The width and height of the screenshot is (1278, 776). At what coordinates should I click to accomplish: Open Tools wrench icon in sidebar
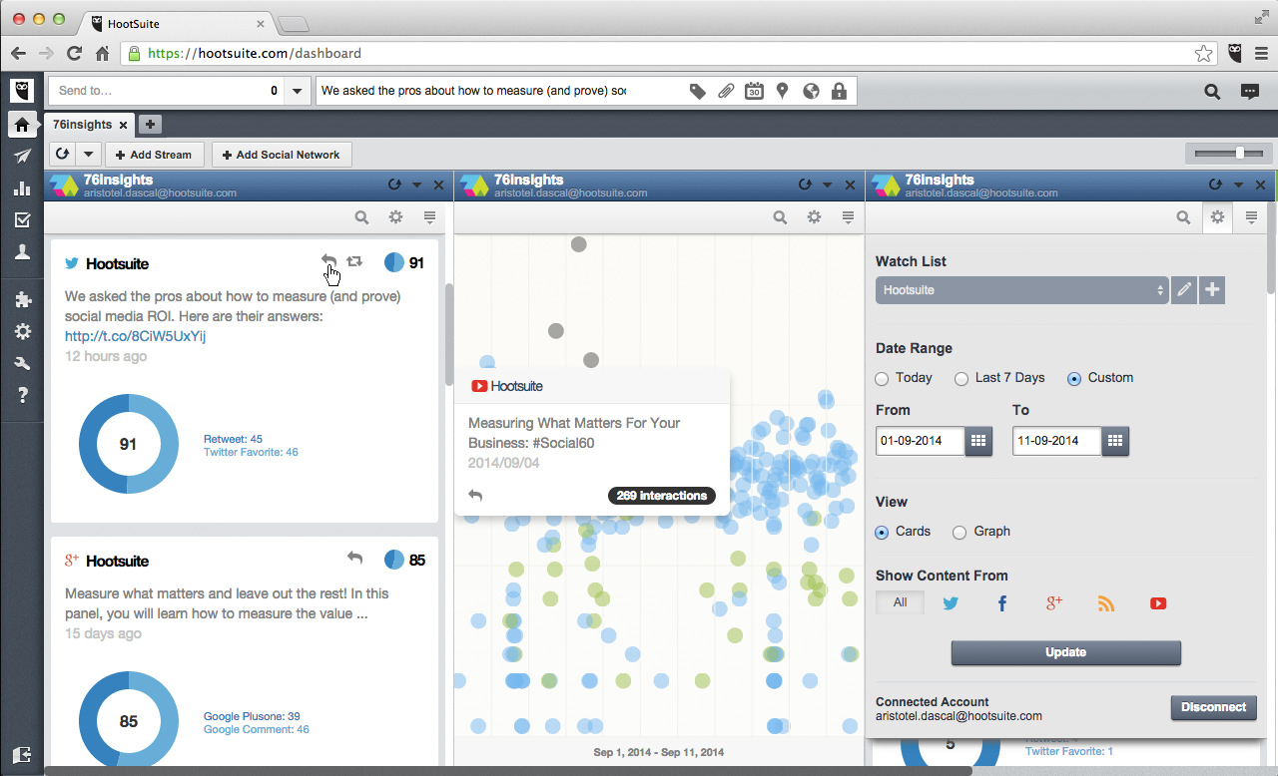pyautogui.click(x=22, y=363)
